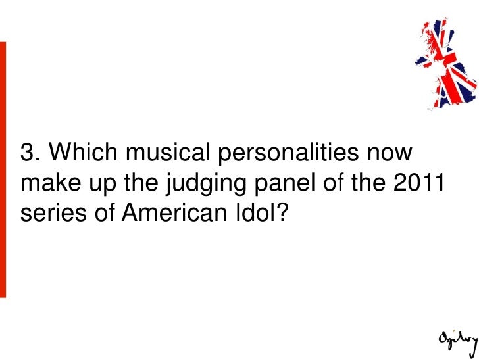The width and height of the screenshot is (479, 359).
Task: Click the Union Jack UK map graphic
Action: click(x=446, y=64)
